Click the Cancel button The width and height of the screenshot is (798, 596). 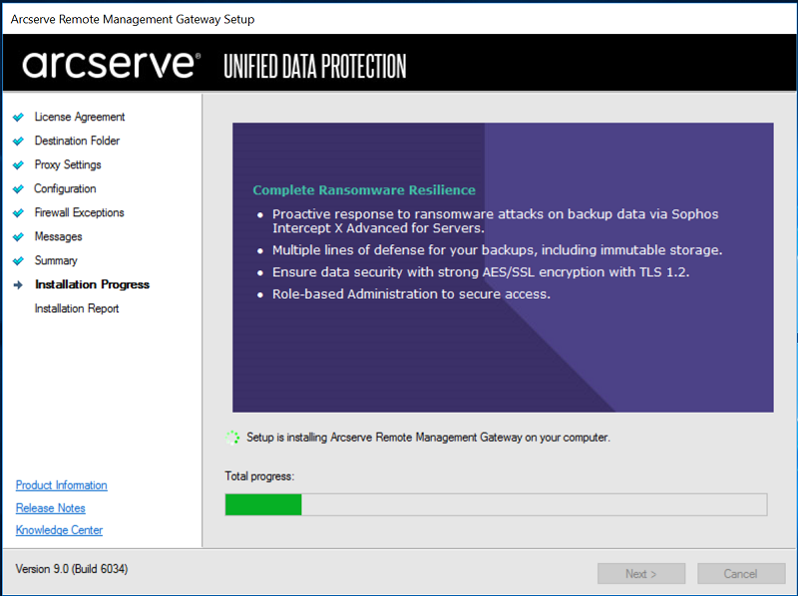click(x=741, y=574)
